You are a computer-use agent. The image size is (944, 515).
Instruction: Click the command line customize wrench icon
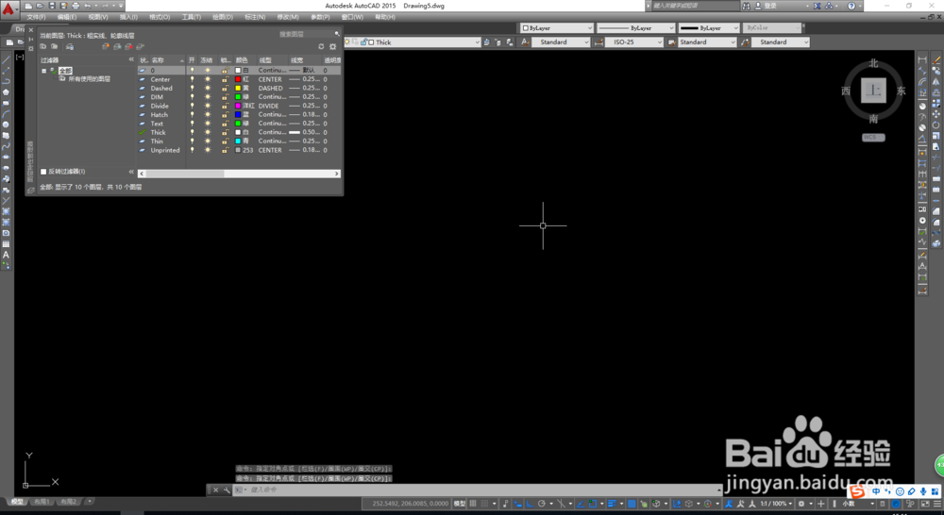click(x=227, y=490)
